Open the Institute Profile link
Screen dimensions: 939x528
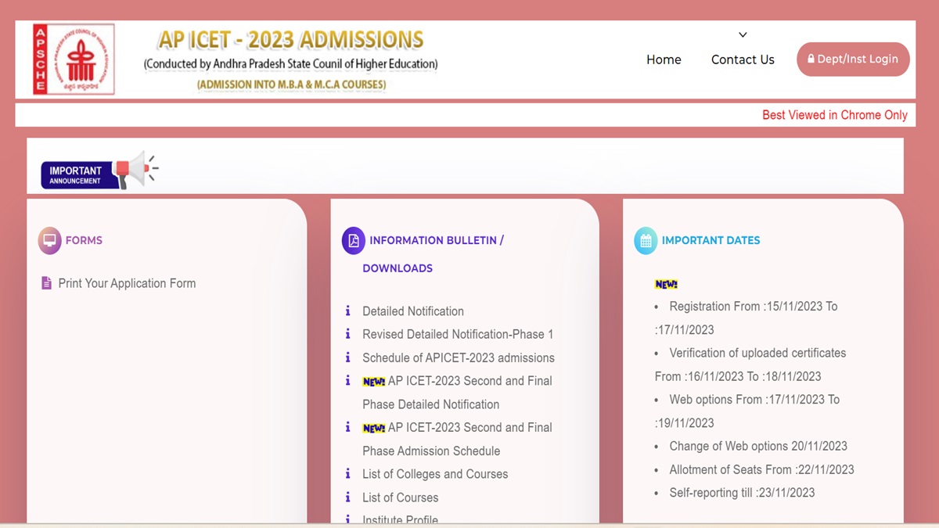tap(401, 519)
